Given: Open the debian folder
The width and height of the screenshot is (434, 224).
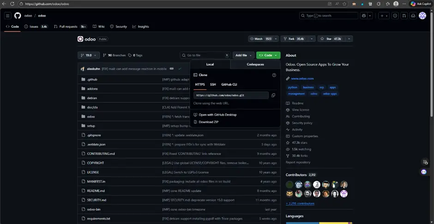Looking at the screenshot, I should pyautogui.click(x=92, y=98).
